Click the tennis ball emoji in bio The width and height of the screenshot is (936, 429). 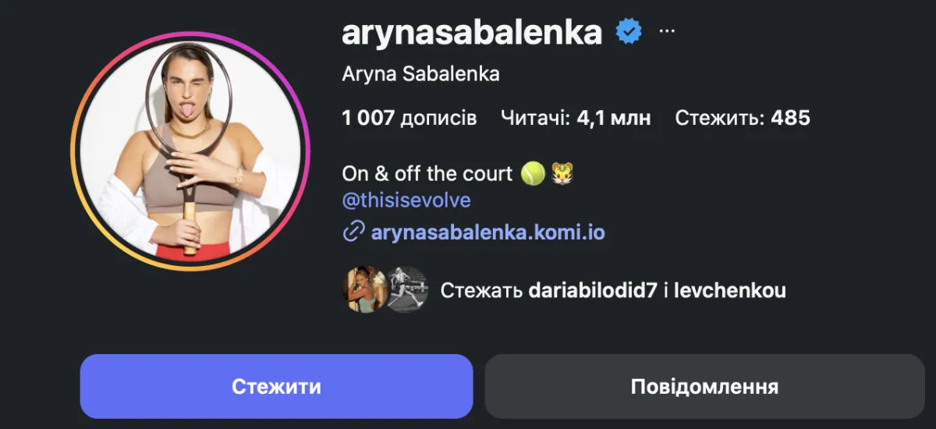[x=534, y=173]
